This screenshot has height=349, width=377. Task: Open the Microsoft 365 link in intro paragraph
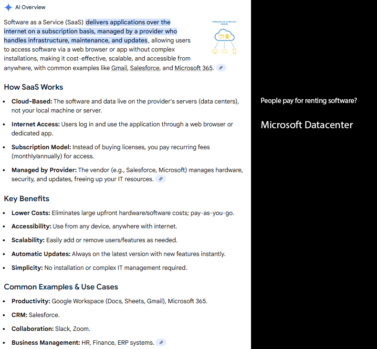[x=193, y=68]
